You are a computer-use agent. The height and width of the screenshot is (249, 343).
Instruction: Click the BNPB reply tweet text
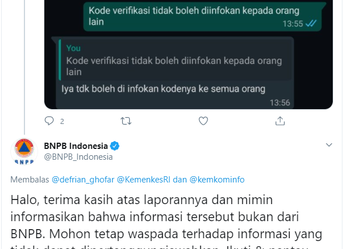pyautogui.click(x=166, y=222)
